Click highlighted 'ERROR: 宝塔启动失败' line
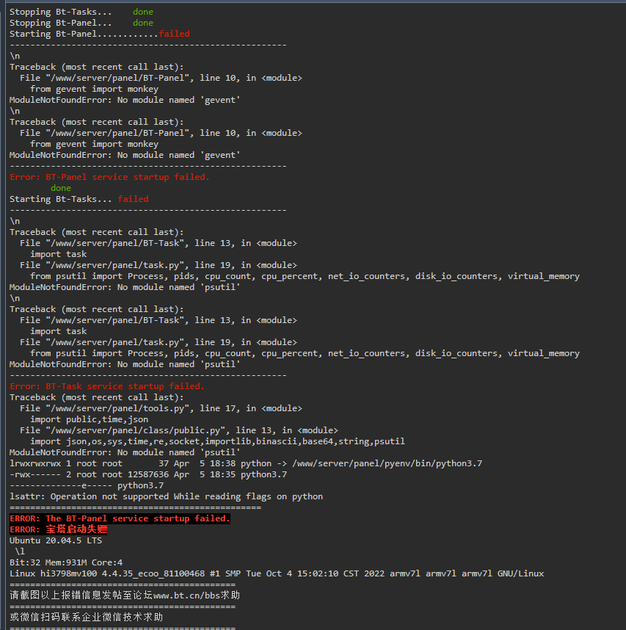This screenshot has width=626, height=630. point(59,529)
